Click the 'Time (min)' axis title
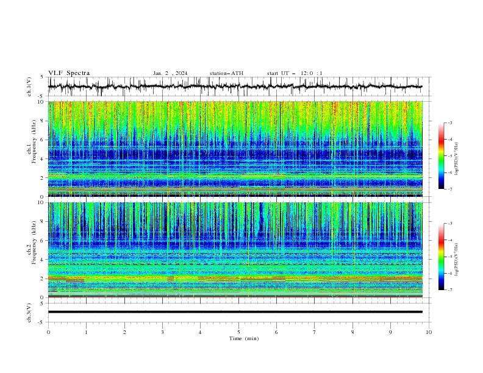 click(244, 338)
